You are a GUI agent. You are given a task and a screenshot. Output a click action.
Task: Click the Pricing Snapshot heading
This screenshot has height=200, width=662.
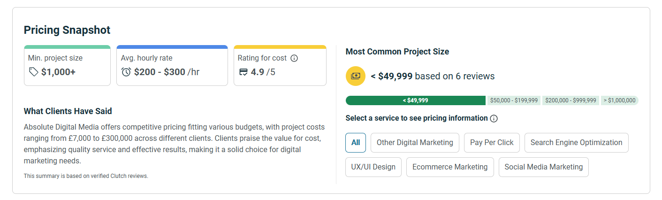(67, 31)
